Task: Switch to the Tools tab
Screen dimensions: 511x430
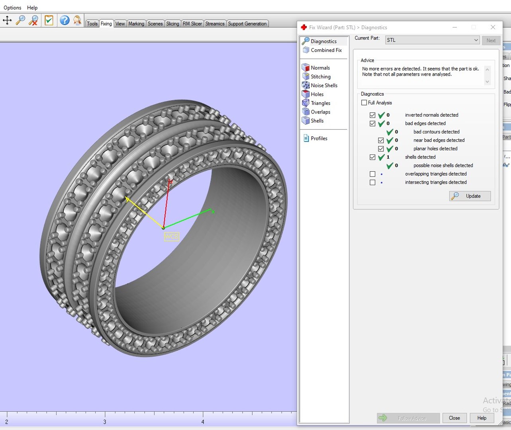Action: [92, 24]
